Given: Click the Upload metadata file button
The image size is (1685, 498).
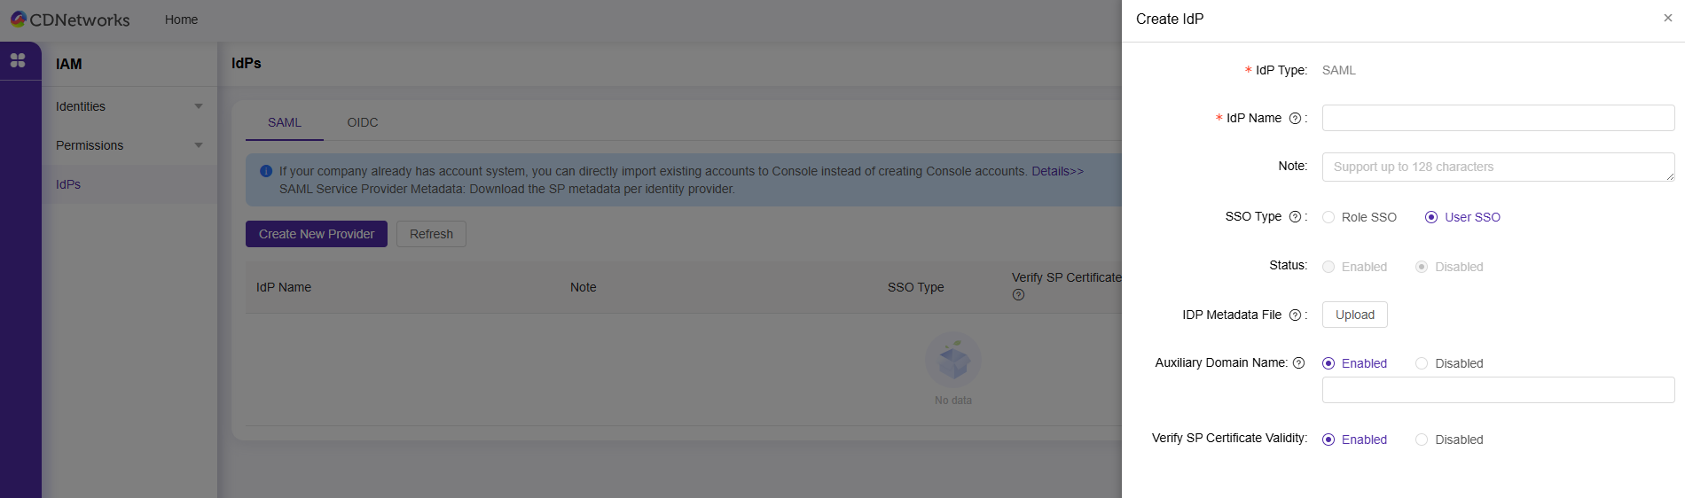Looking at the screenshot, I should tap(1354, 315).
